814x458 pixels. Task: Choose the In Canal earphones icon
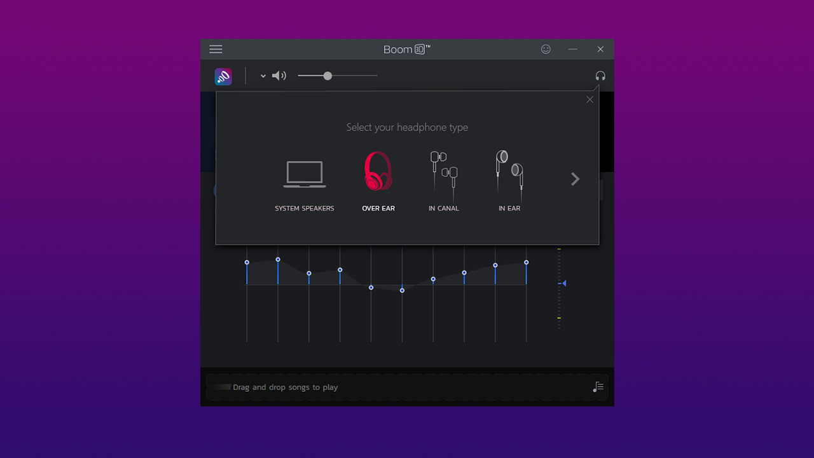coord(443,172)
